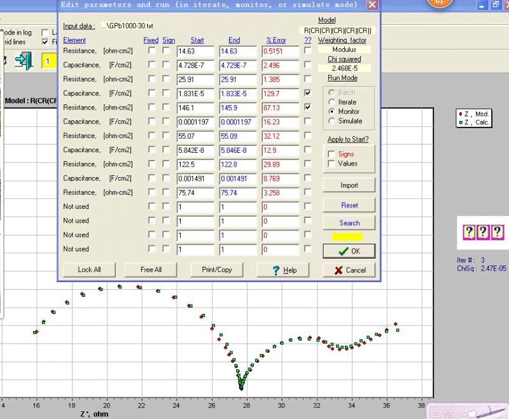Click the green checkmark OK button
The width and height of the screenshot is (509, 419).
click(x=349, y=251)
